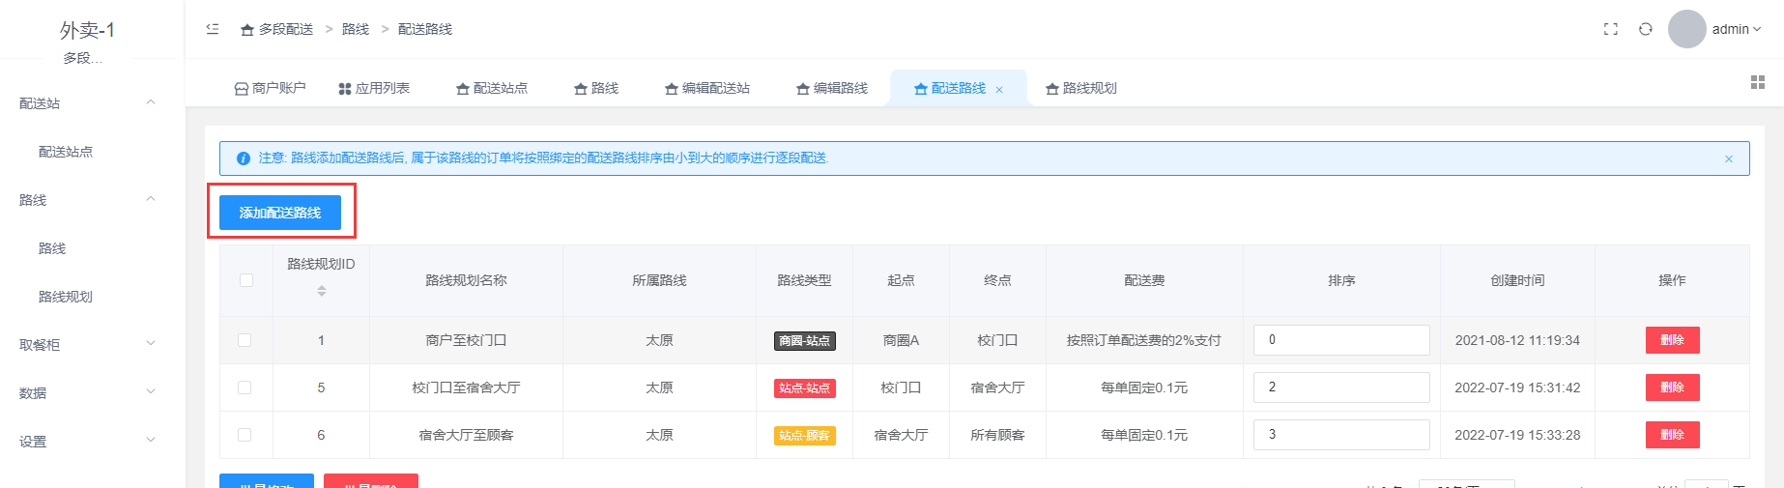Viewport: 1784px width, 488px height.
Task: Open the admin account dropdown
Action: tap(1737, 29)
